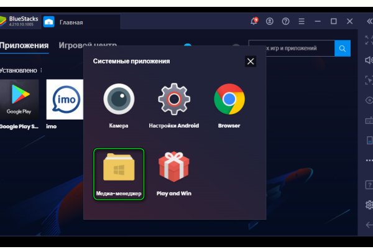The image size is (373, 249).
Task: Launch Настройки Android settings
Action: (x=173, y=100)
